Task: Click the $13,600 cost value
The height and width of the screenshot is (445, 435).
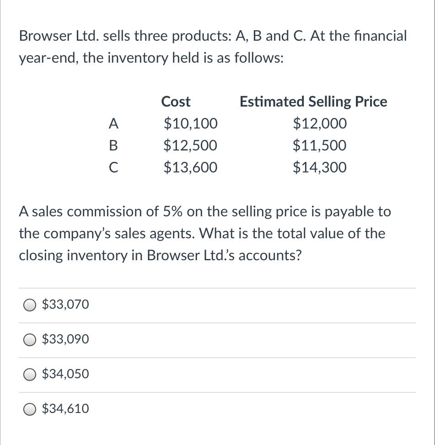Action: coord(191,168)
